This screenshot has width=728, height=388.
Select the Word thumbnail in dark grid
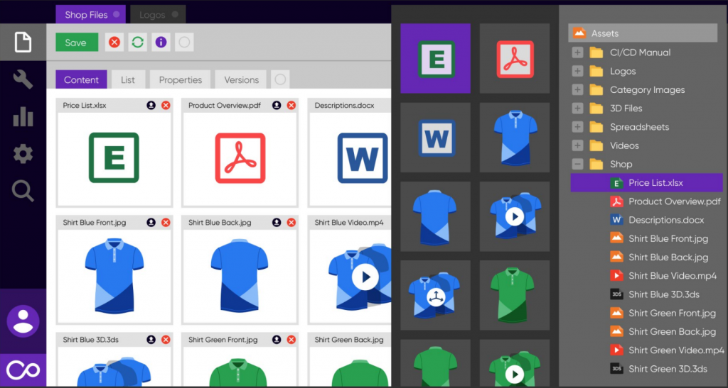tap(436, 138)
